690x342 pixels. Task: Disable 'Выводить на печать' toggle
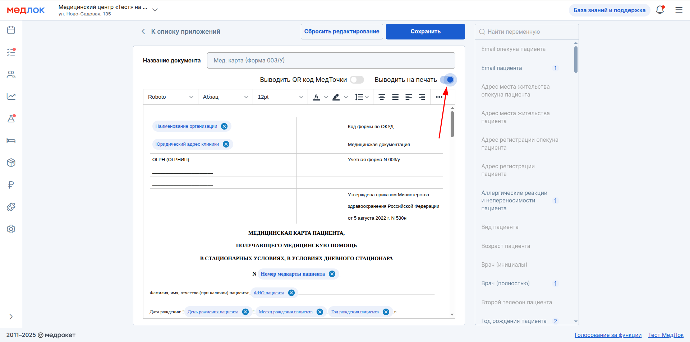click(x=448, y=80)
